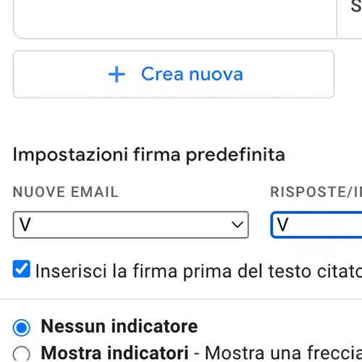The image size is (362, 362).
Task: Click the selected value V in NUOVE EMAIL
Action: pyautogui.click(x=25, y=224)
